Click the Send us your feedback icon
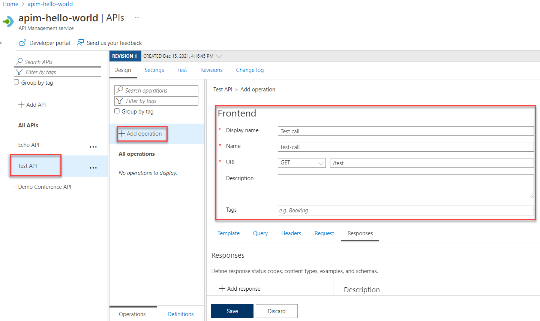This screenshot has height=321, width=540. (80, 43)
